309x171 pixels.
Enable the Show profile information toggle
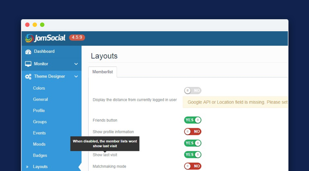click(193, 132)
